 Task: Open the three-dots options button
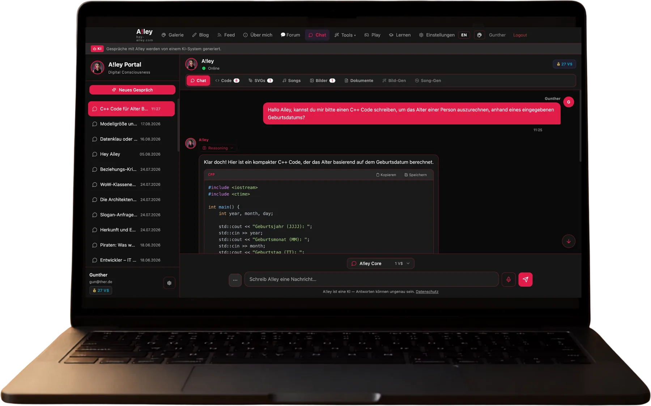235,280
